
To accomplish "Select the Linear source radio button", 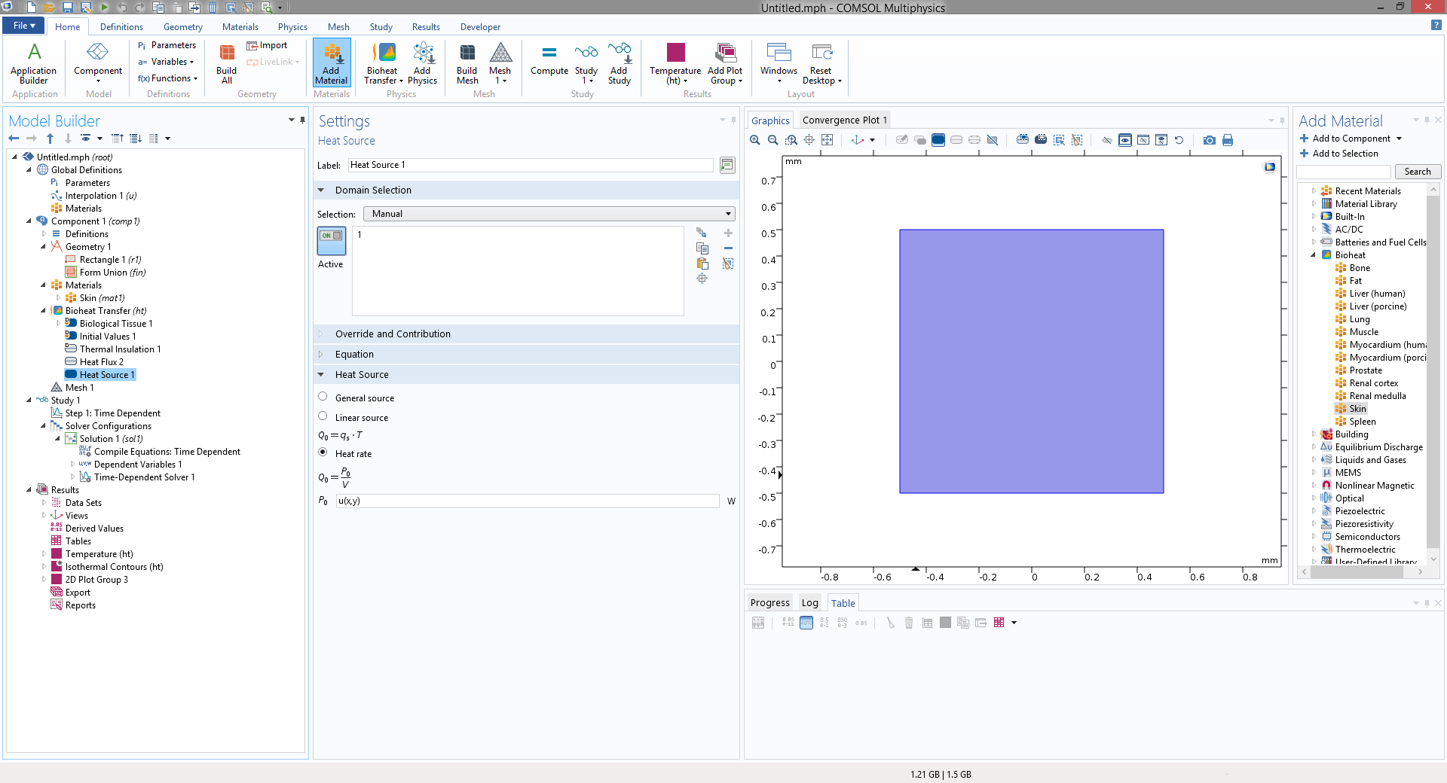I will coord(323,416).
